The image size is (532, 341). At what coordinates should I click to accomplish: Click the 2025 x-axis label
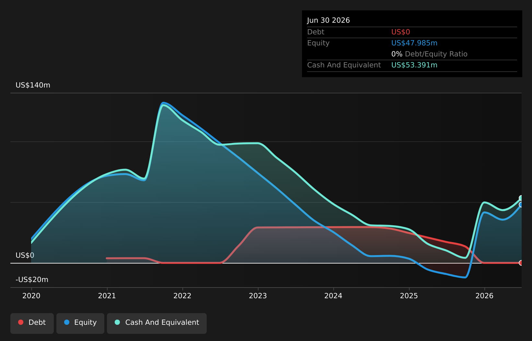pyautogui.click(x=409, y=296)
